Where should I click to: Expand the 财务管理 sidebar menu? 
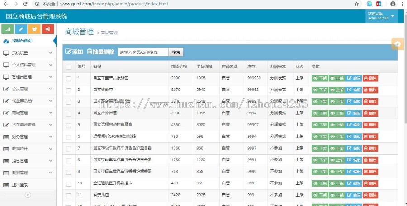click(28, 137)
